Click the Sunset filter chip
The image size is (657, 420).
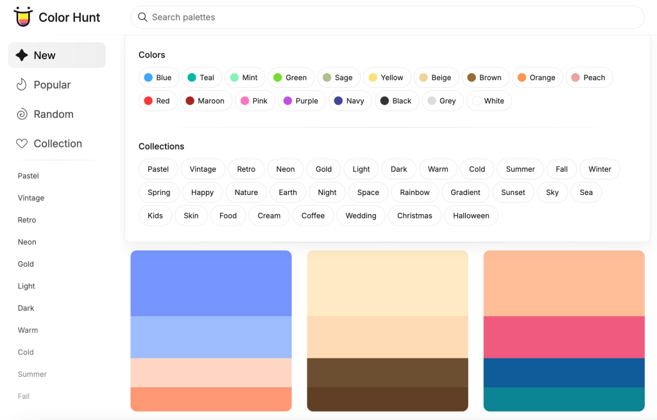pos(513,192)
